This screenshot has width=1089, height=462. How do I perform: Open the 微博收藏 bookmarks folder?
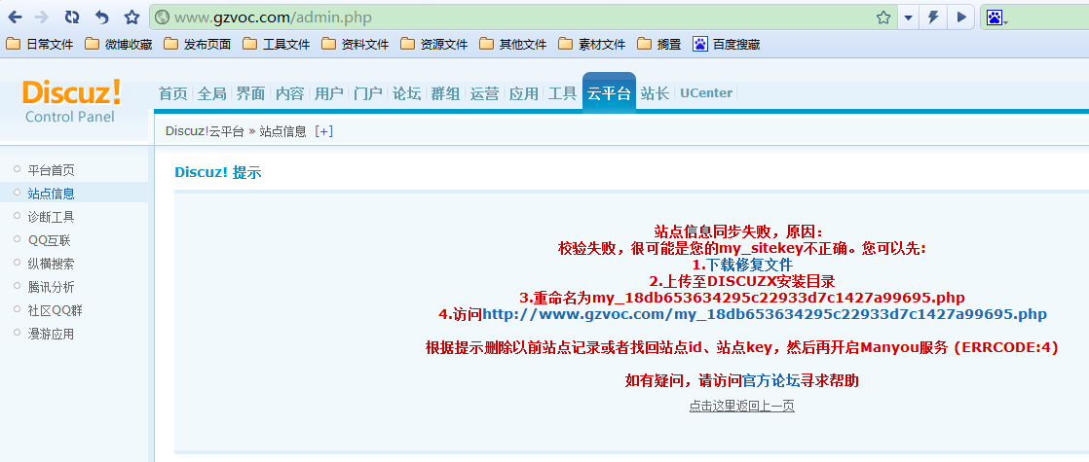119,45
